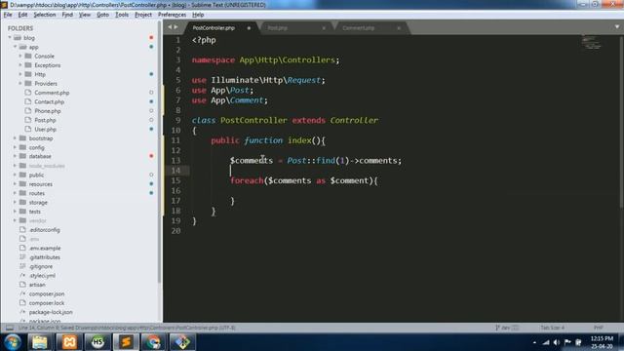Image resolution: width=624 pixels, height=351 pixels.
Task: Open .env.example file in sidebar
Action: pos(45,249)
